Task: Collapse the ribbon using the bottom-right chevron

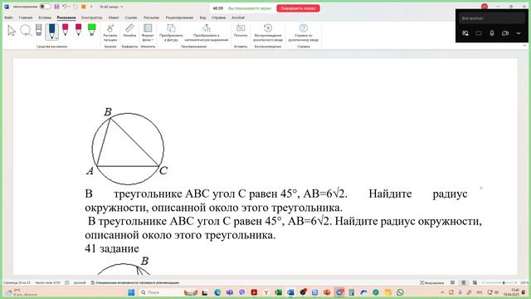Action: click(525, 46)
